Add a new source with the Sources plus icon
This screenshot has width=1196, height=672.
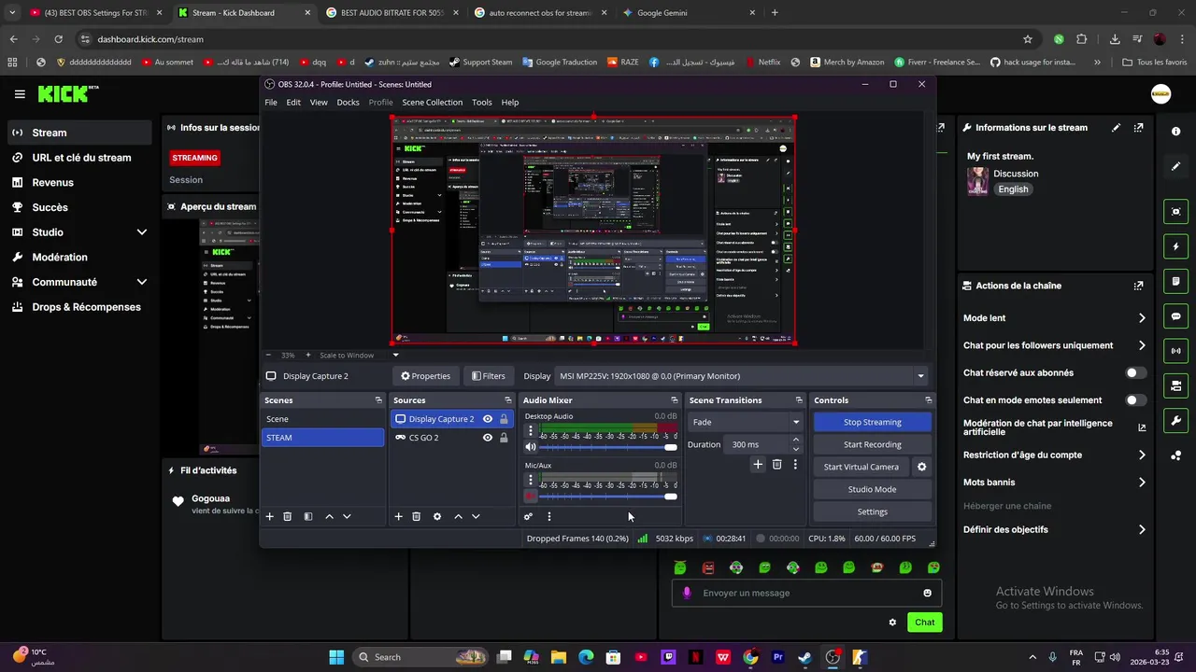[398, 516]
